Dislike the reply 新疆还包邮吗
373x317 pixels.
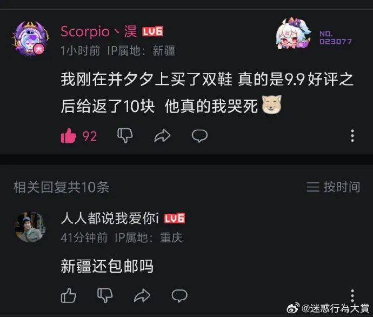click(105, 295)
